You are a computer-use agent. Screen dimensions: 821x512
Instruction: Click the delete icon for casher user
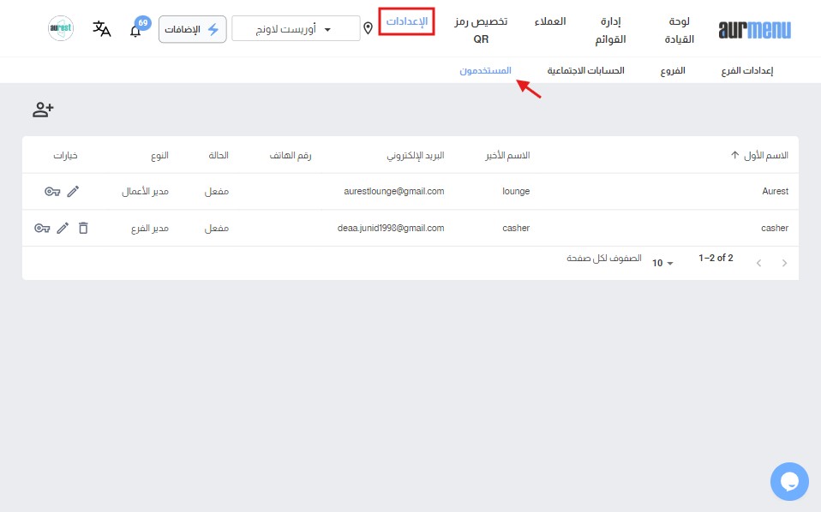83,228
